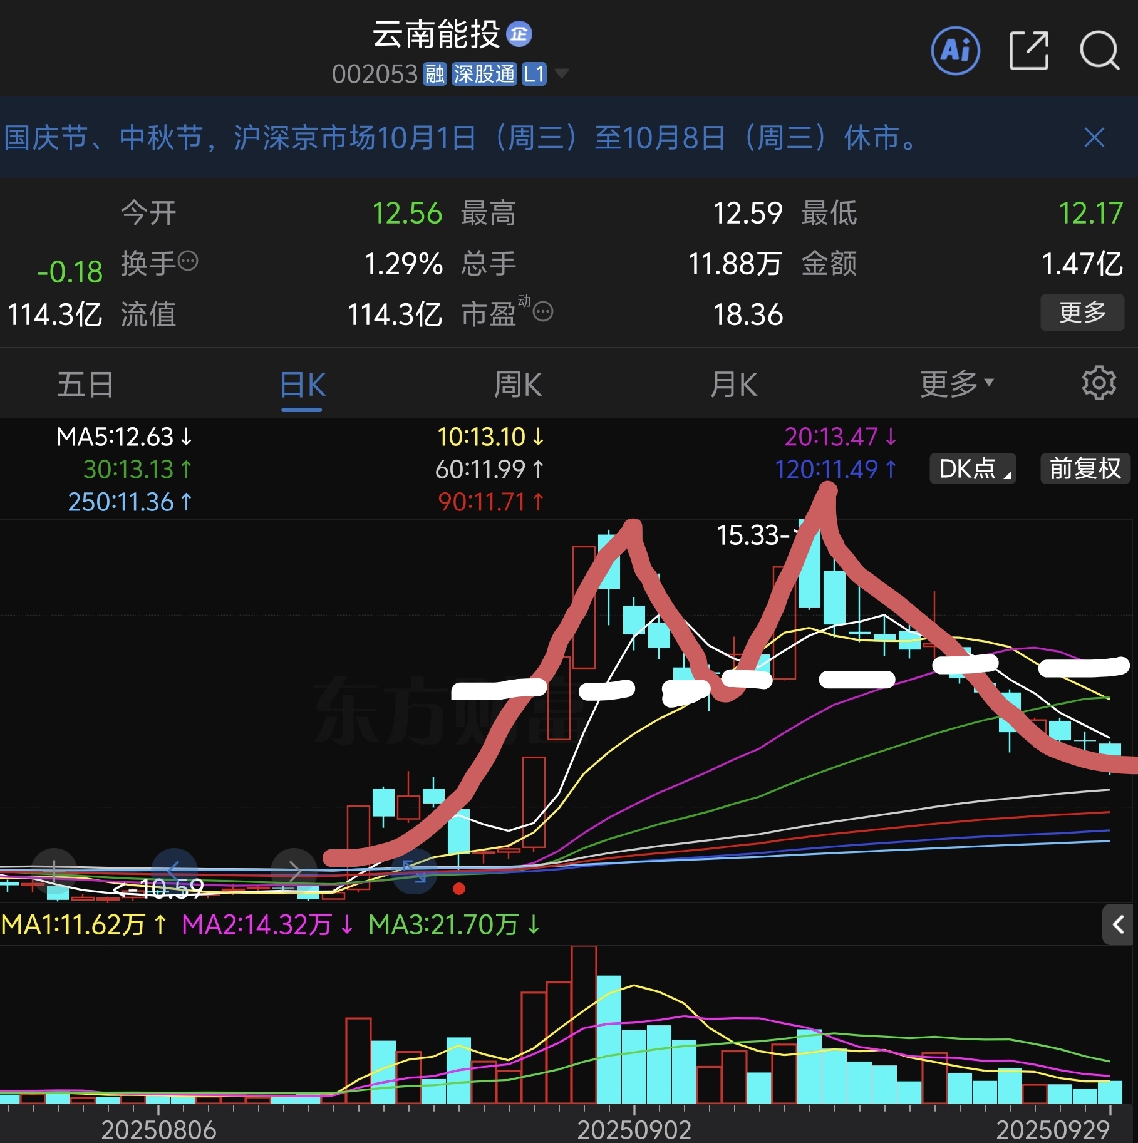Tap the L1 quote level badge
The height and width of the screenshot is (1143, 1138).
[534, 74]
